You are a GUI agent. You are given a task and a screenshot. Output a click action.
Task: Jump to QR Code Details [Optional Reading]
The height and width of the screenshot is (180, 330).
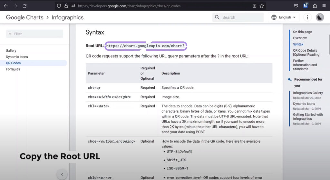(x=306, y=53)
